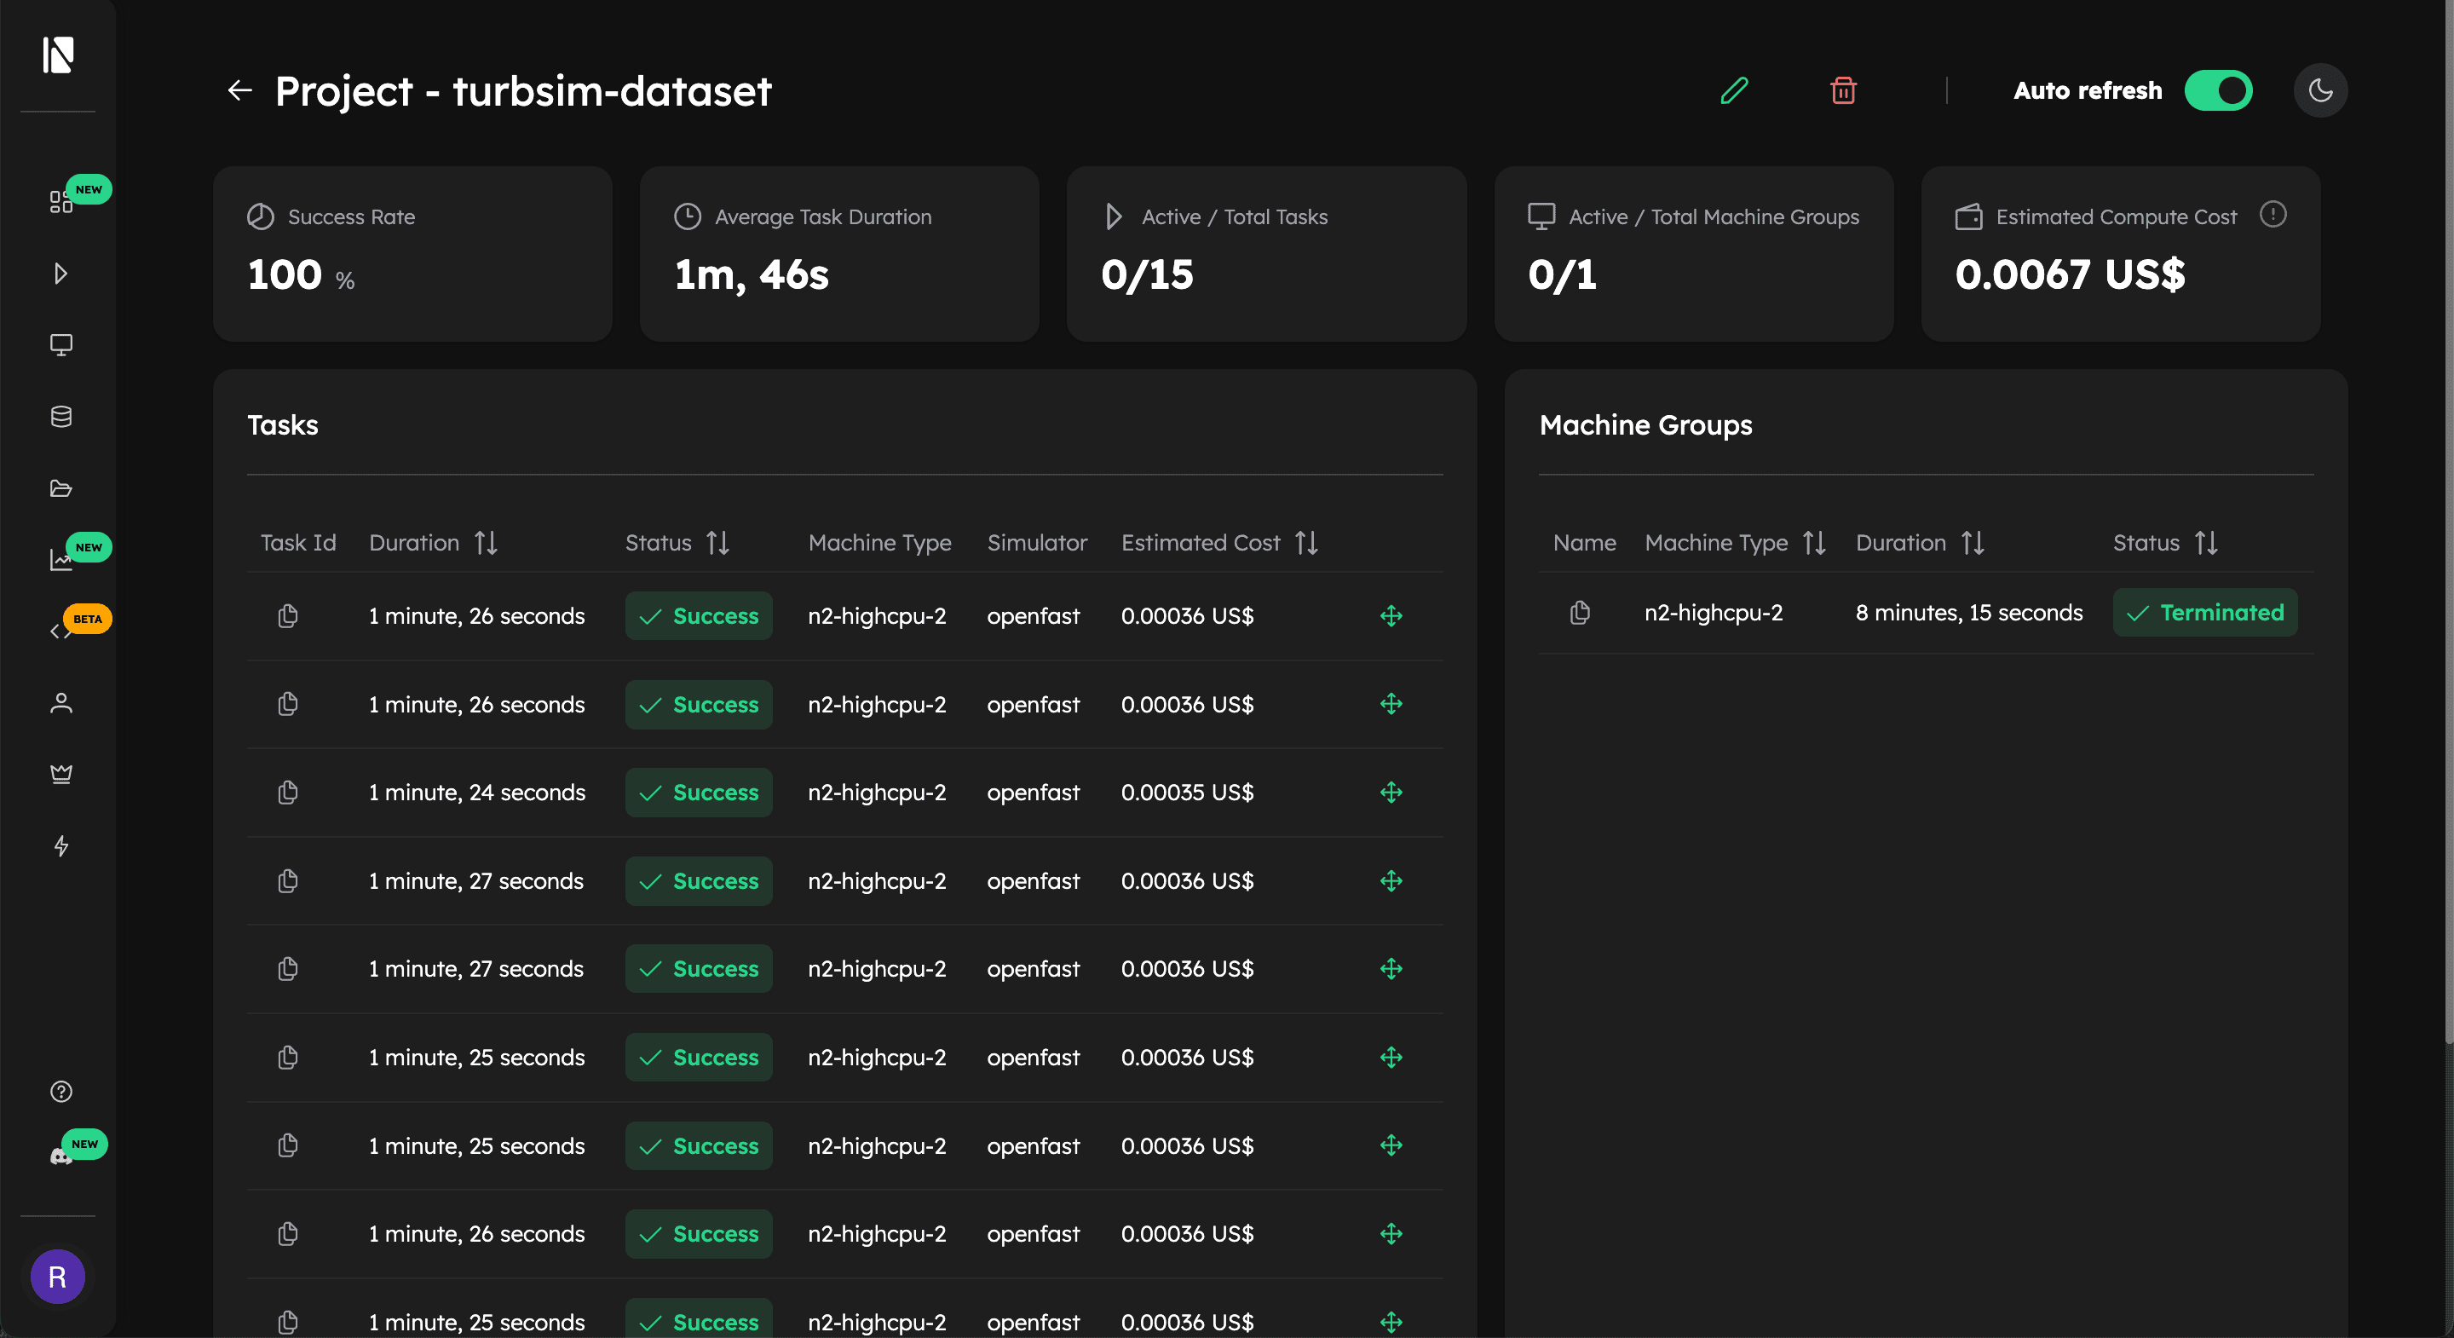Image resolution: width=2454 pixels, height=1338 pixels.
Task: Sort tasks by Duration column arrows
Action: coord(486,542)
